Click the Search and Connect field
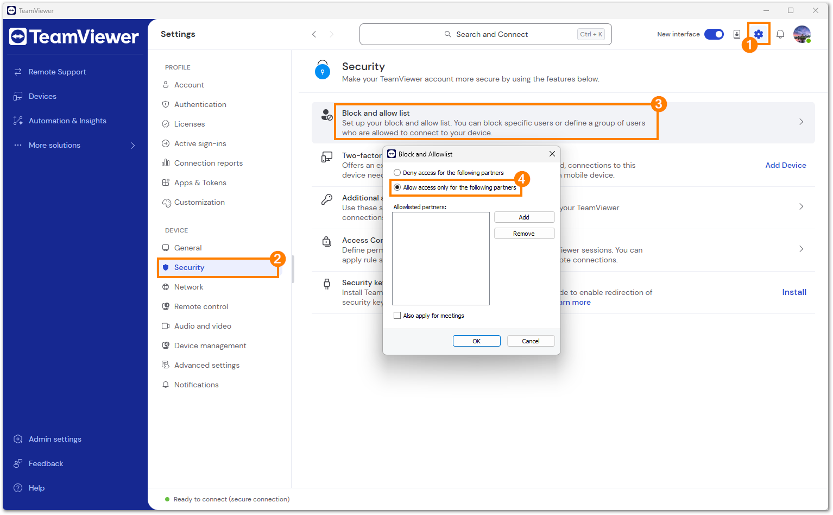Screen dimensions: 833x515 (485, 34)
